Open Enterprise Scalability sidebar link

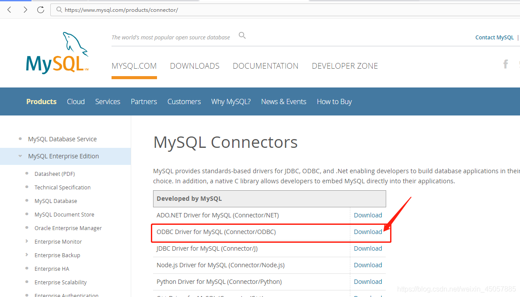point(60,283)
